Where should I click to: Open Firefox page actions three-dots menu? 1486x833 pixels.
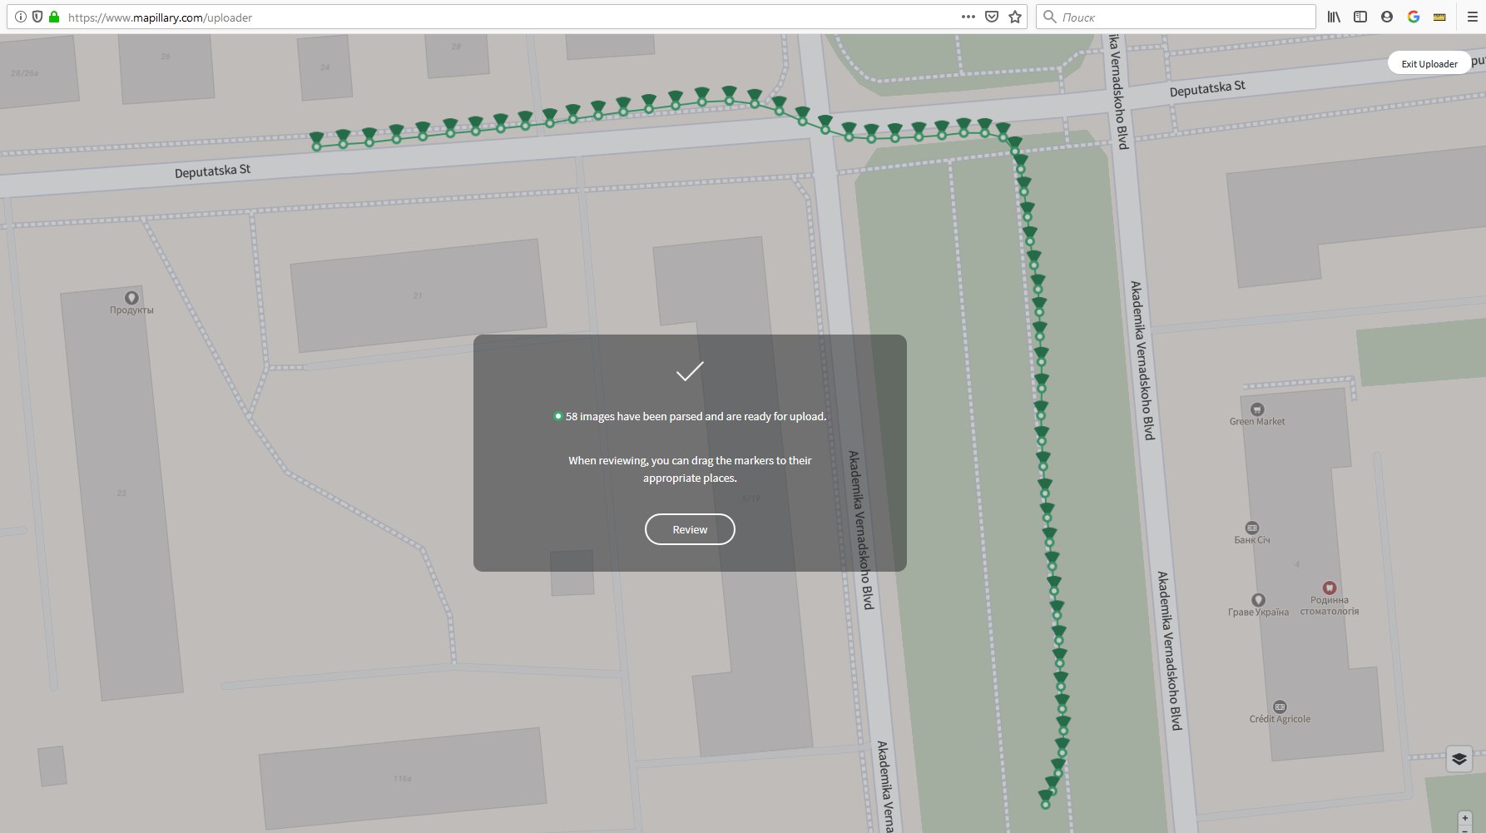(968, 17)
